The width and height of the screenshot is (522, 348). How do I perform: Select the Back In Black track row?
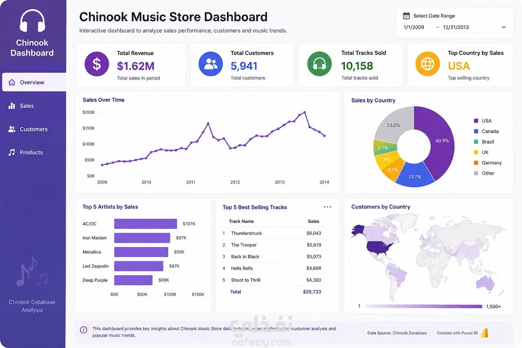[x=277, y=257]
